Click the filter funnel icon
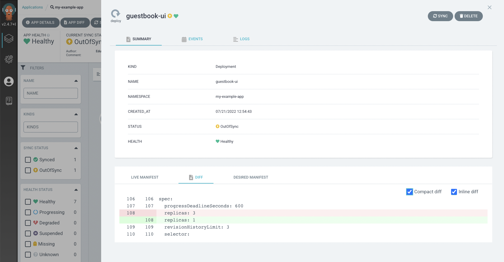The width and height of the screenshot is (504, 262). [23, 68]
